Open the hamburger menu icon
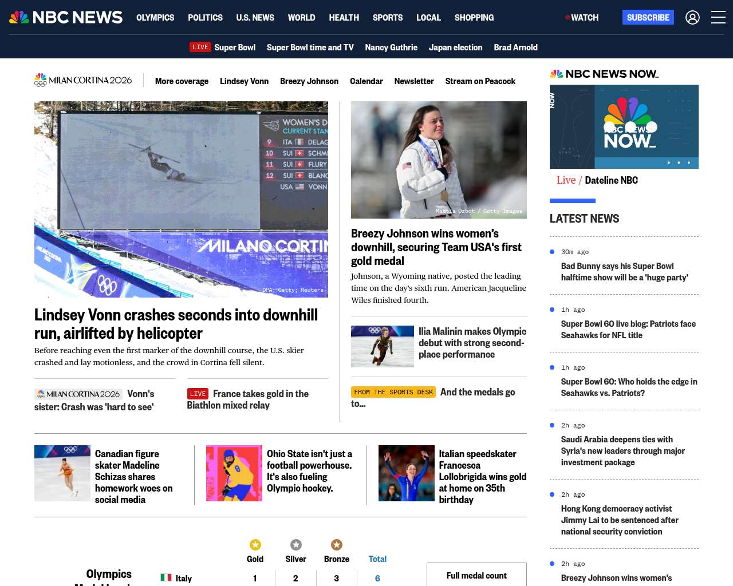733x586 pixels. [718, 18]
